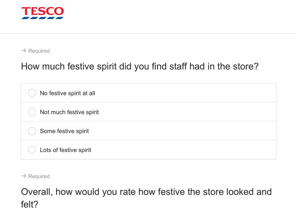Click the red Tesco logo
The image size is (296, 215).
tap(43, 13)
